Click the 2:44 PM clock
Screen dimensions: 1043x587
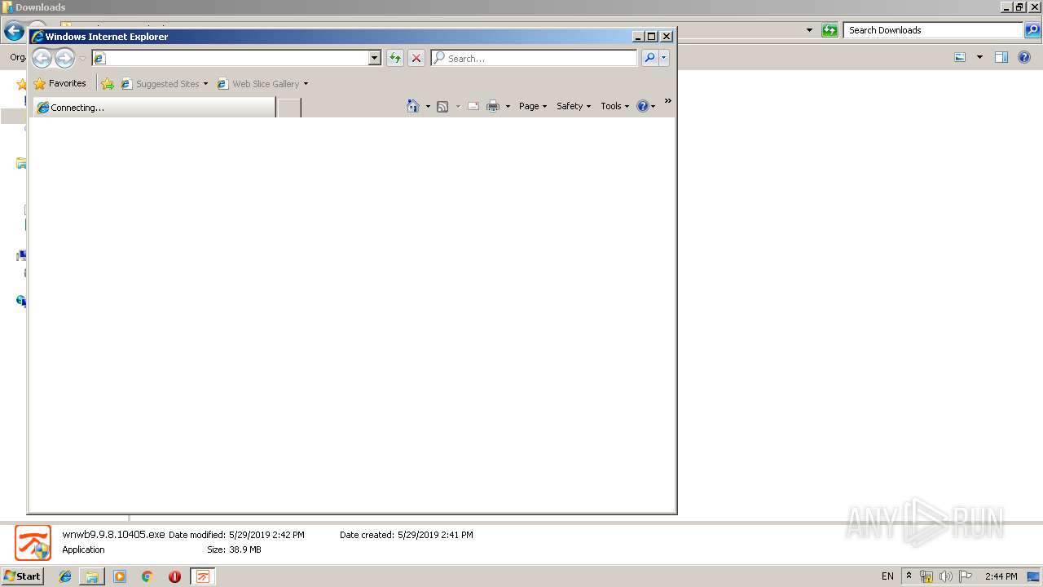1001,576
